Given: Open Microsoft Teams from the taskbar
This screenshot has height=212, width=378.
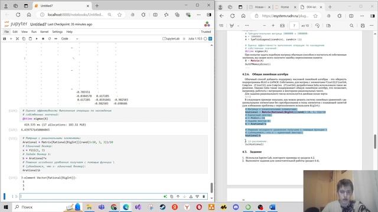Looking at the screenshot, I should click(101, 207).
